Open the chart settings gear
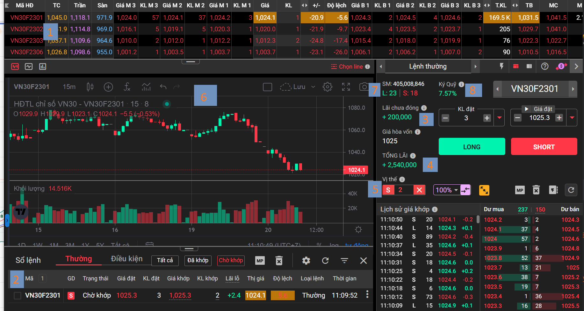 [x=327, y=87]
